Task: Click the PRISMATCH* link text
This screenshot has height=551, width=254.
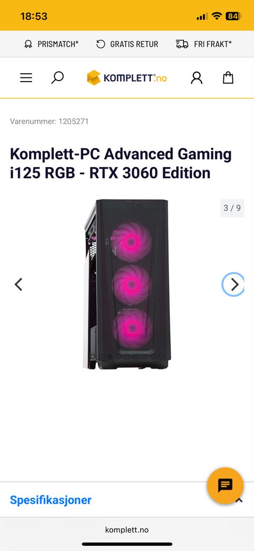Action: (58, 44)
